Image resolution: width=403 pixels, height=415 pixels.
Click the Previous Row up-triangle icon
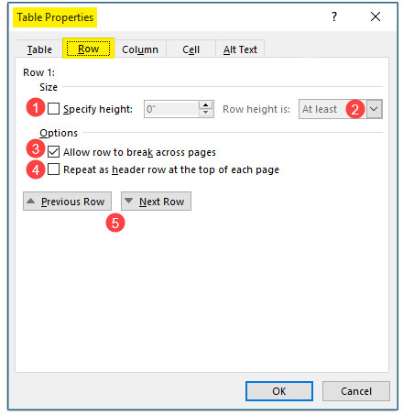pyautogui.click(x=31, y=201)
